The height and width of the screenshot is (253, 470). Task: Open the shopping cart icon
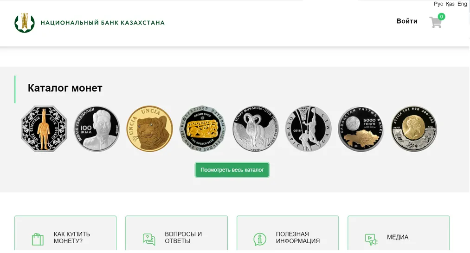435,22
